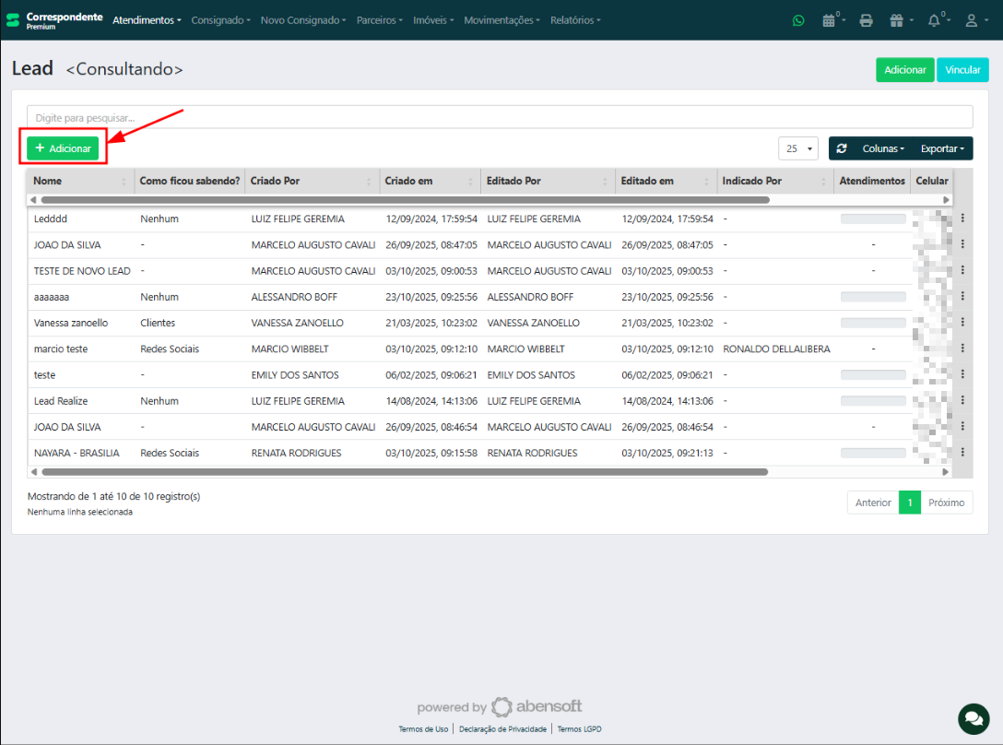Click the bottom horizontal table scrollbar
The height and width of the screenshot is (745, 1003).
click(404, 471)
